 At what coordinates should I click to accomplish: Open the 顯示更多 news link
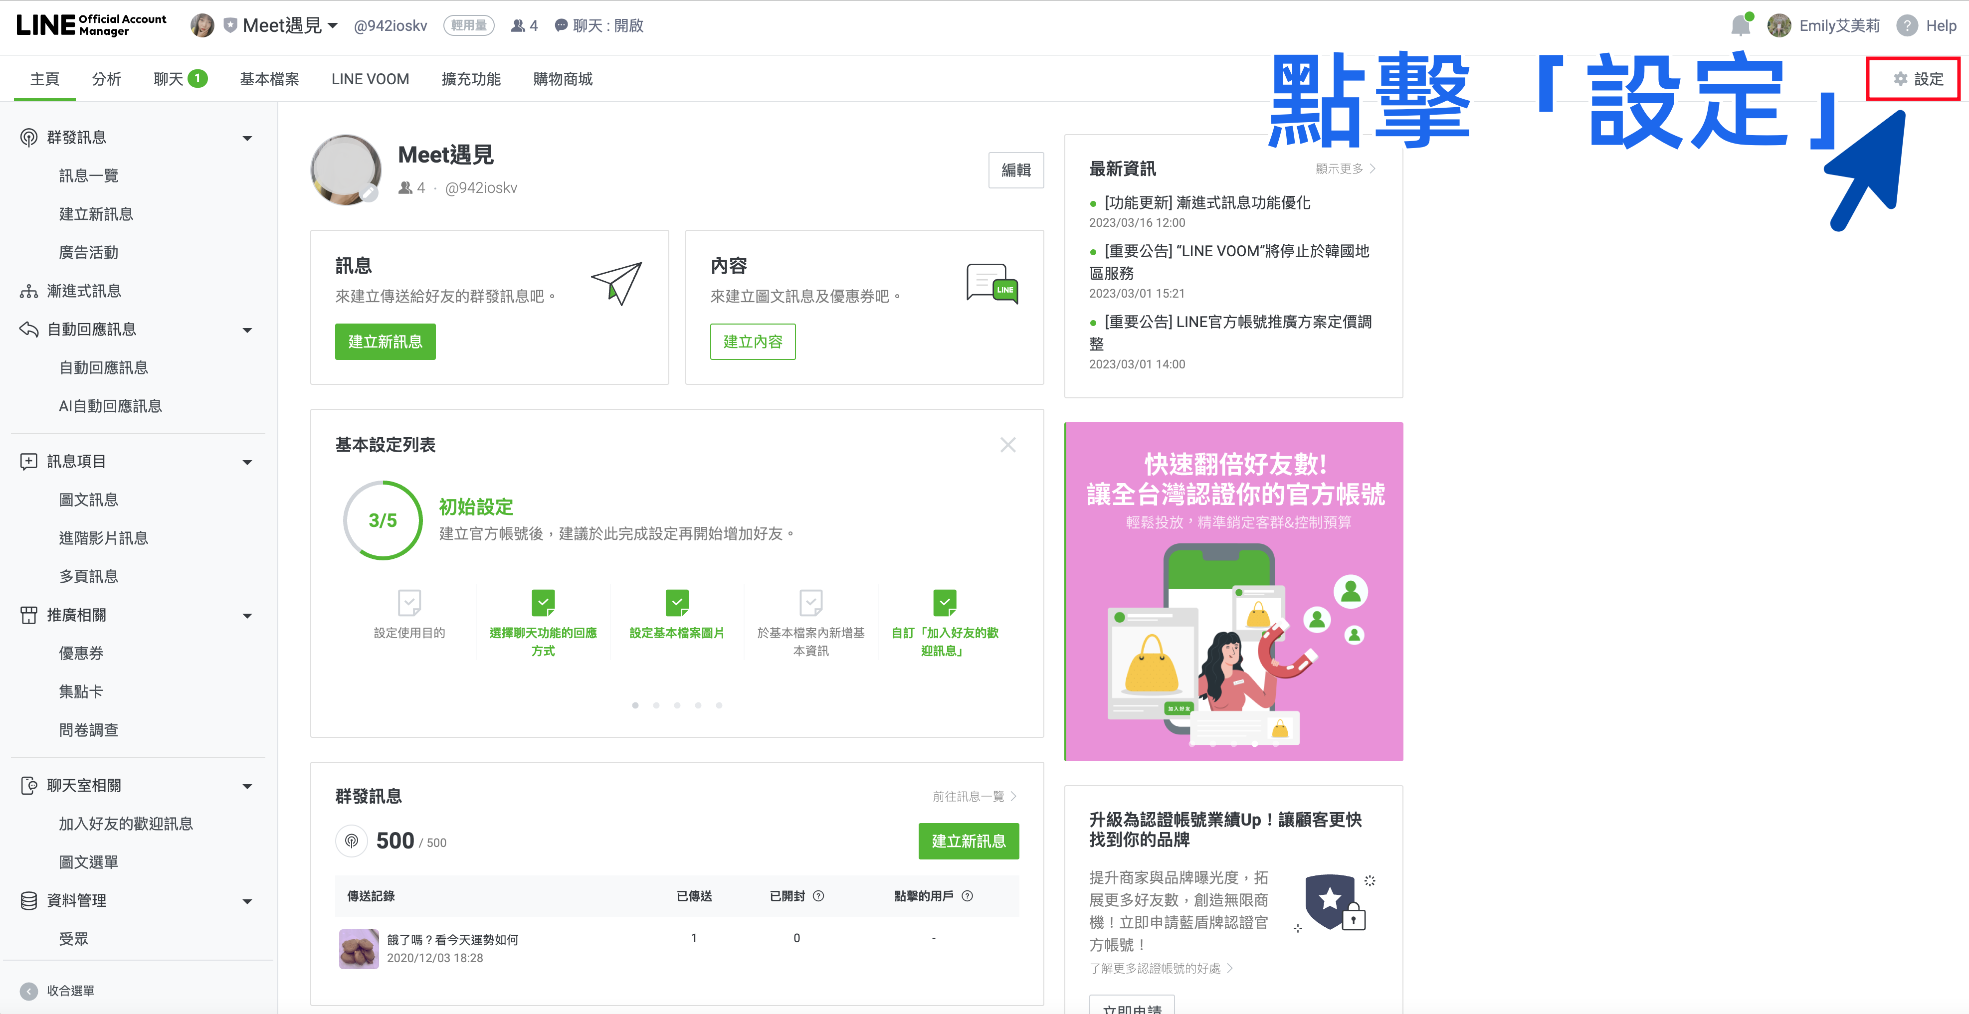(x=1345, y=168)
